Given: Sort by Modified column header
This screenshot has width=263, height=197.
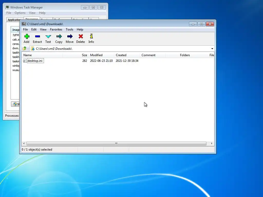Looking at the screenshot, I should (x=101, y=55).
